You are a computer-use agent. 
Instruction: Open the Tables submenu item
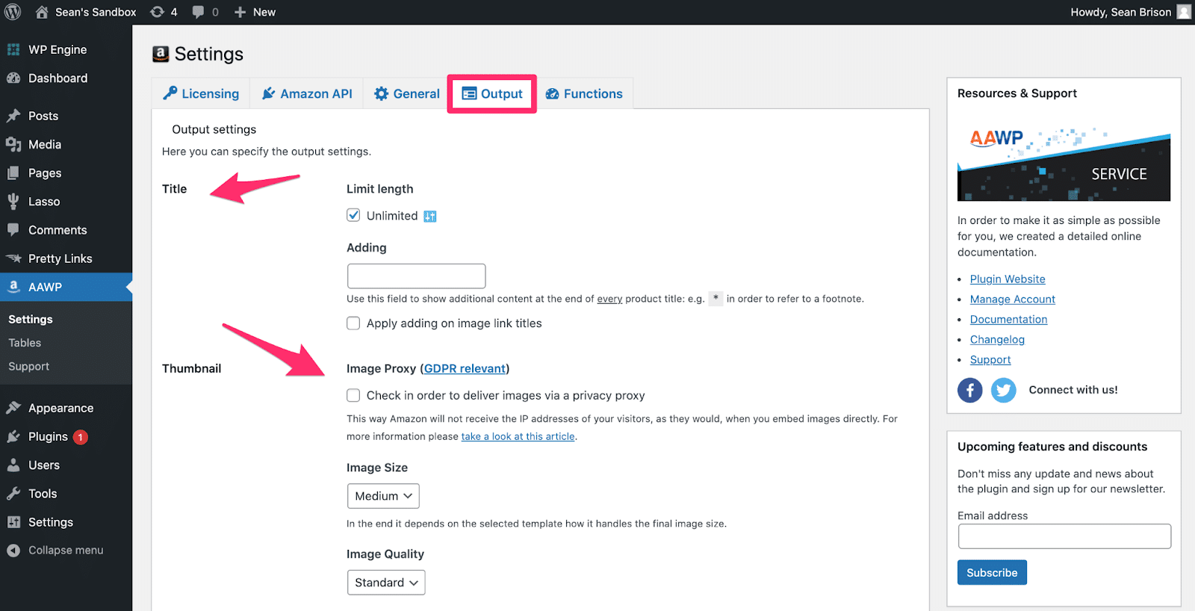click(x=25, y=343)
